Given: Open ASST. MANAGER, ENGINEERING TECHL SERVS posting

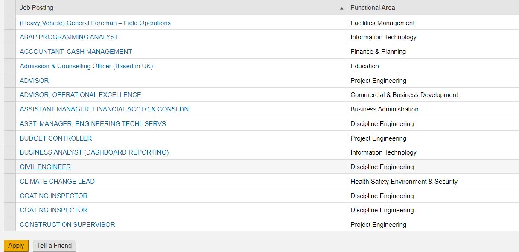Looking at the screenshot, I should coord(93,124).
